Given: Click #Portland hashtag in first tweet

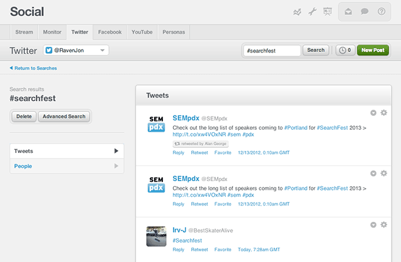Looking at the screenshot, I should point(296,128).
